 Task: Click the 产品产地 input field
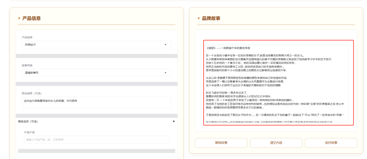coord(97,140)
